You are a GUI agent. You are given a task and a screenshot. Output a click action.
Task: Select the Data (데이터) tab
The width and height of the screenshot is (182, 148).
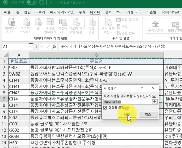95,12
